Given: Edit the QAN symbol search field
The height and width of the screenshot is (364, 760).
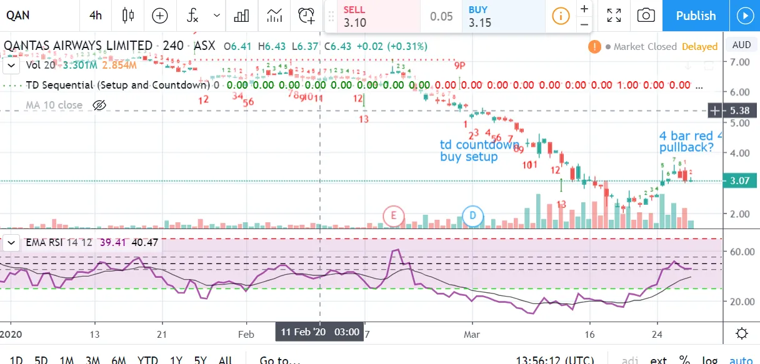Looking at the screenshot, I should click(x=39, y=16).
